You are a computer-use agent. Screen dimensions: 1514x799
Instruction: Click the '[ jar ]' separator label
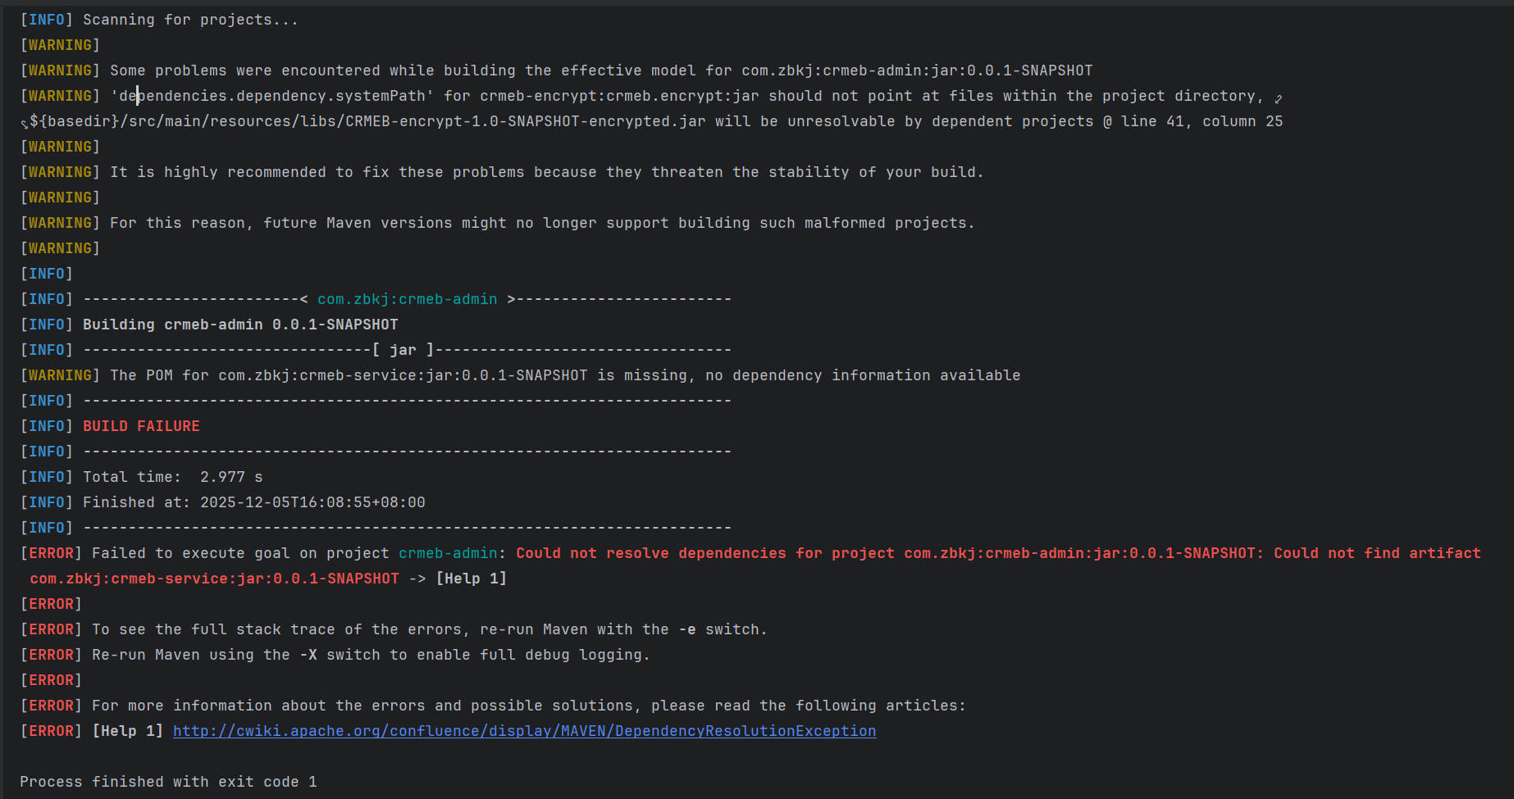coord(403,350)
